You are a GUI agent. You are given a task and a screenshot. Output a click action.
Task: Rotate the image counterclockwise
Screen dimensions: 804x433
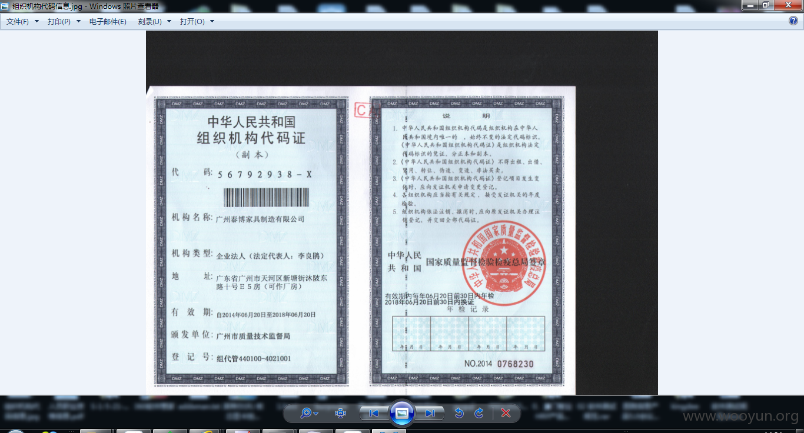[459, 413]
